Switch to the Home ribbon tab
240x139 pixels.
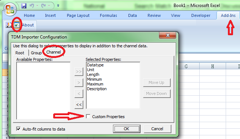tap(29, 15)
